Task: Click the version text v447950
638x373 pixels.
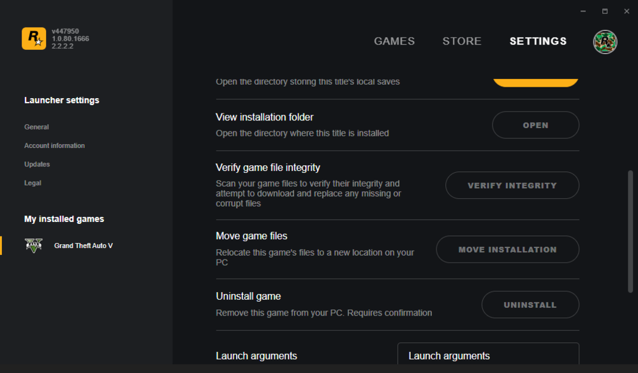Action: [66, 31]
